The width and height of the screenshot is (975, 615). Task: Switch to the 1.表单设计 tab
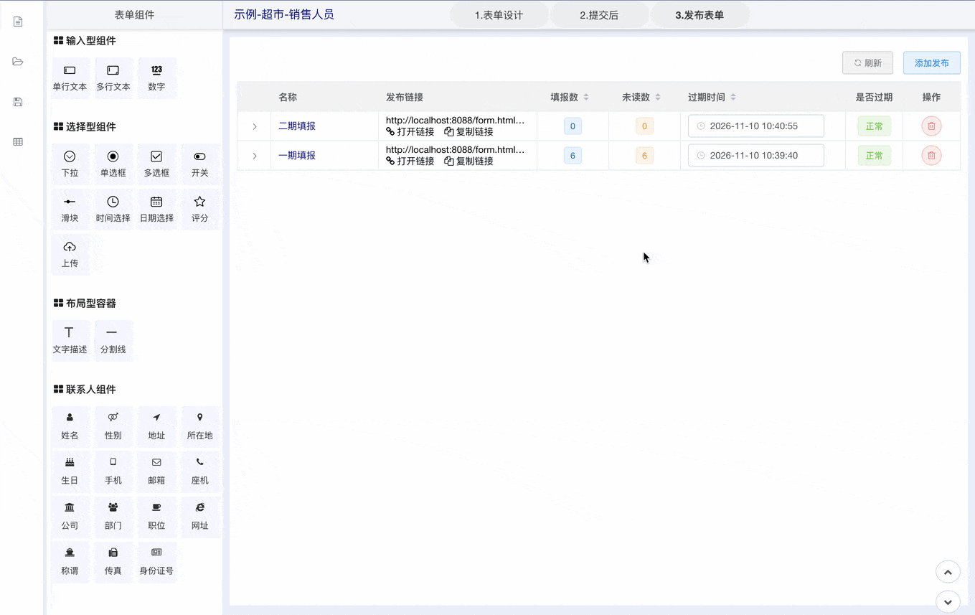click(x=499, y=15)
